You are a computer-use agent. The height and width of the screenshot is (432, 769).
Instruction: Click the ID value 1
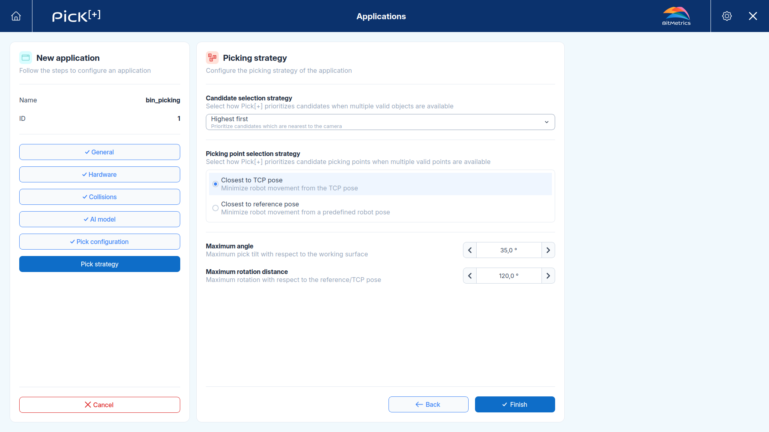(x=179, y=118)
